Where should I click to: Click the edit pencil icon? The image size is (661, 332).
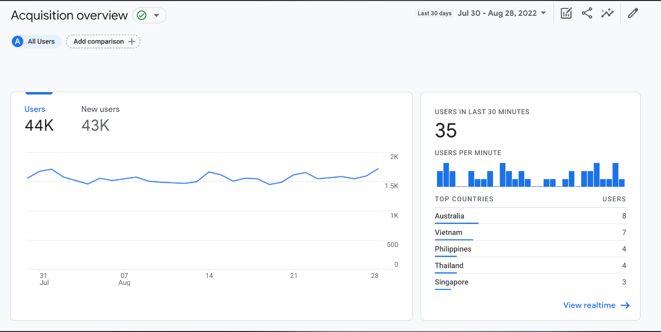633,13
